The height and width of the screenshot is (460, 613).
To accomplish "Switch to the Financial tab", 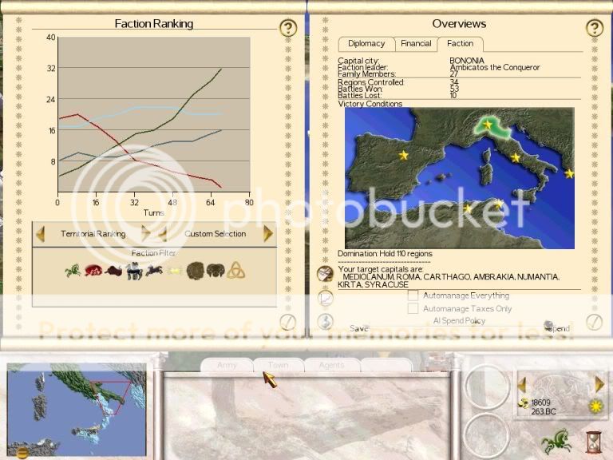I will pyautogui.click(x=415, y=44).
